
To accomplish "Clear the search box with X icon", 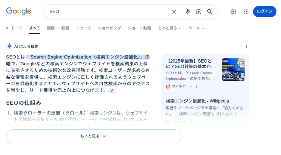I will (x=174, y=11).
